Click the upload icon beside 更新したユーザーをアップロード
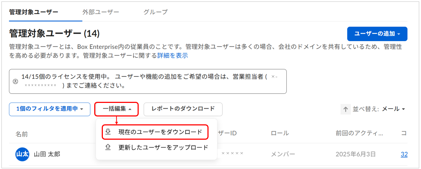The image size is (421, 169). click(x=108, y=147)
